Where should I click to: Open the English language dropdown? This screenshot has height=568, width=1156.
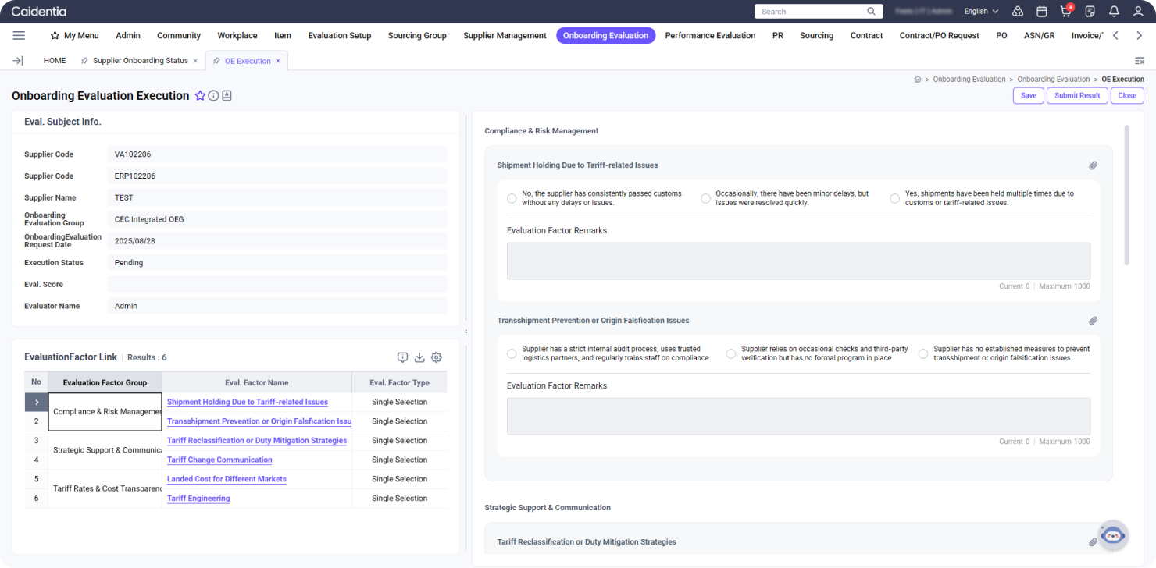[981, 12]
